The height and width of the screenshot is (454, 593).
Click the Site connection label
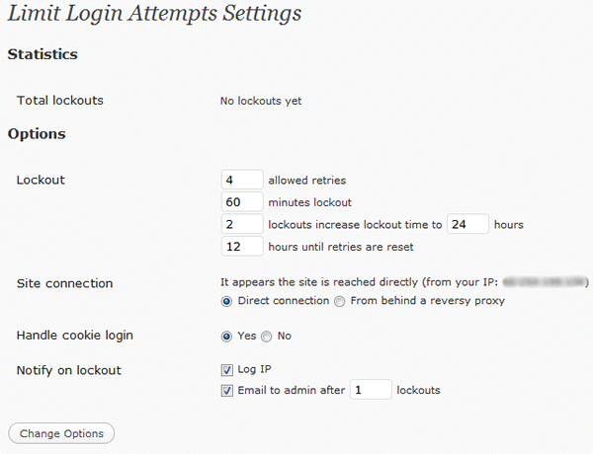tap(65, 283)
